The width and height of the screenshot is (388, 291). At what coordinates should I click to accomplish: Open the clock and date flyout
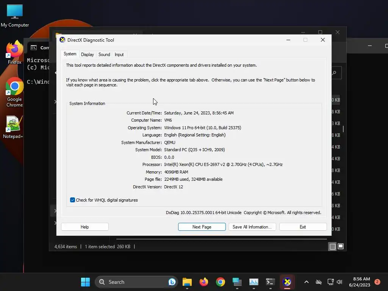click(360, 282)
